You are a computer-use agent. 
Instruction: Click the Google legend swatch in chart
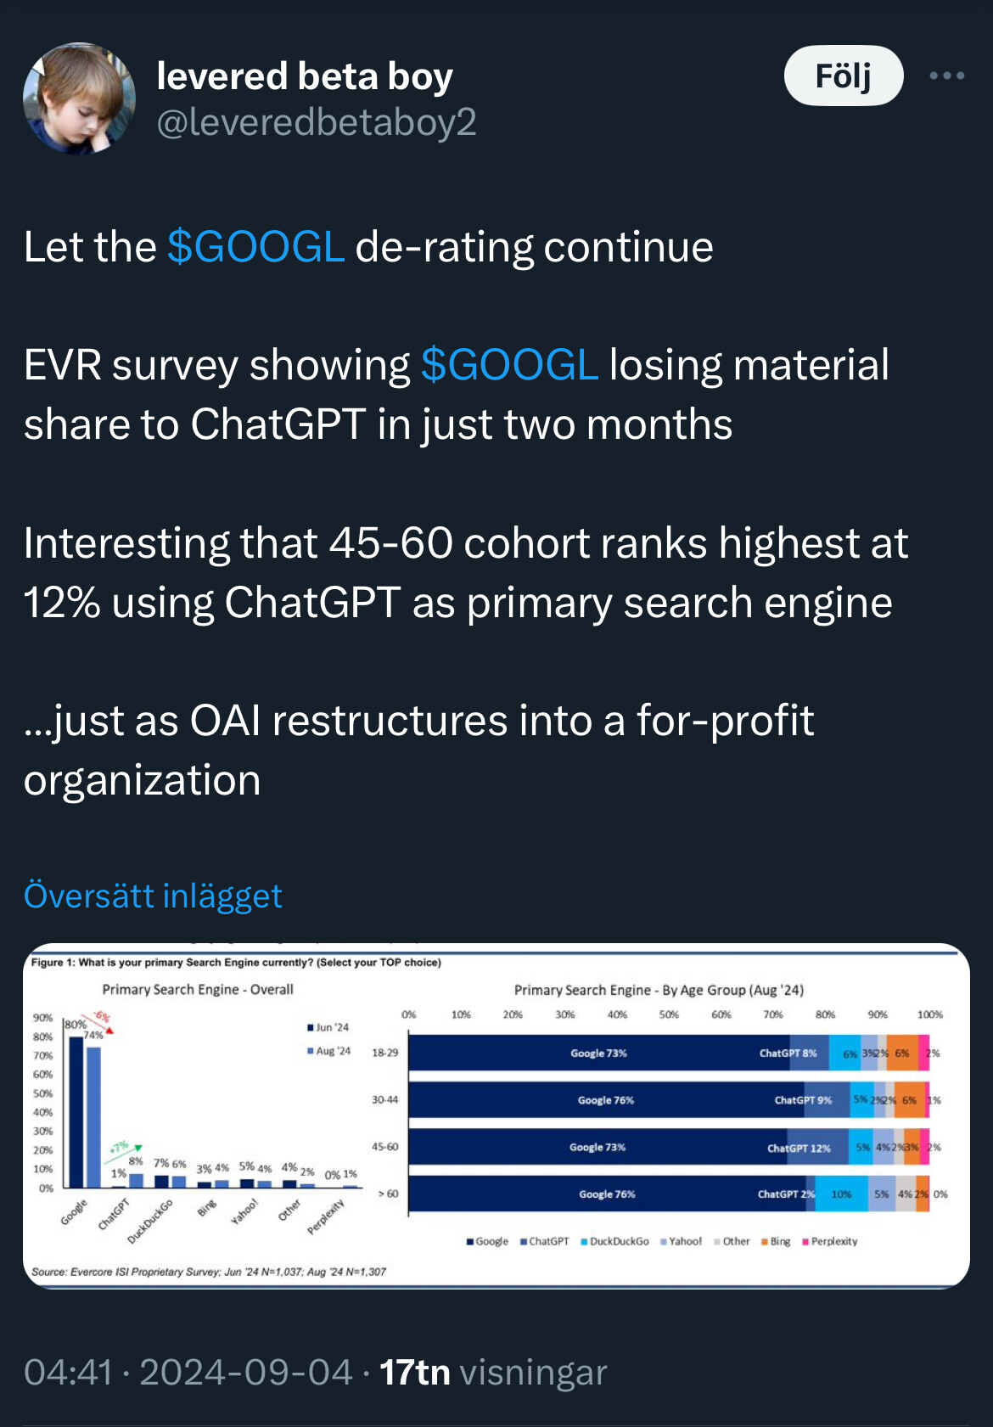click(470, 1242)
